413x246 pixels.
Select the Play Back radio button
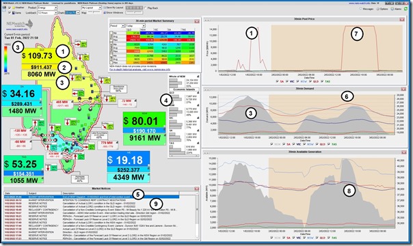(x=146, y=8)
